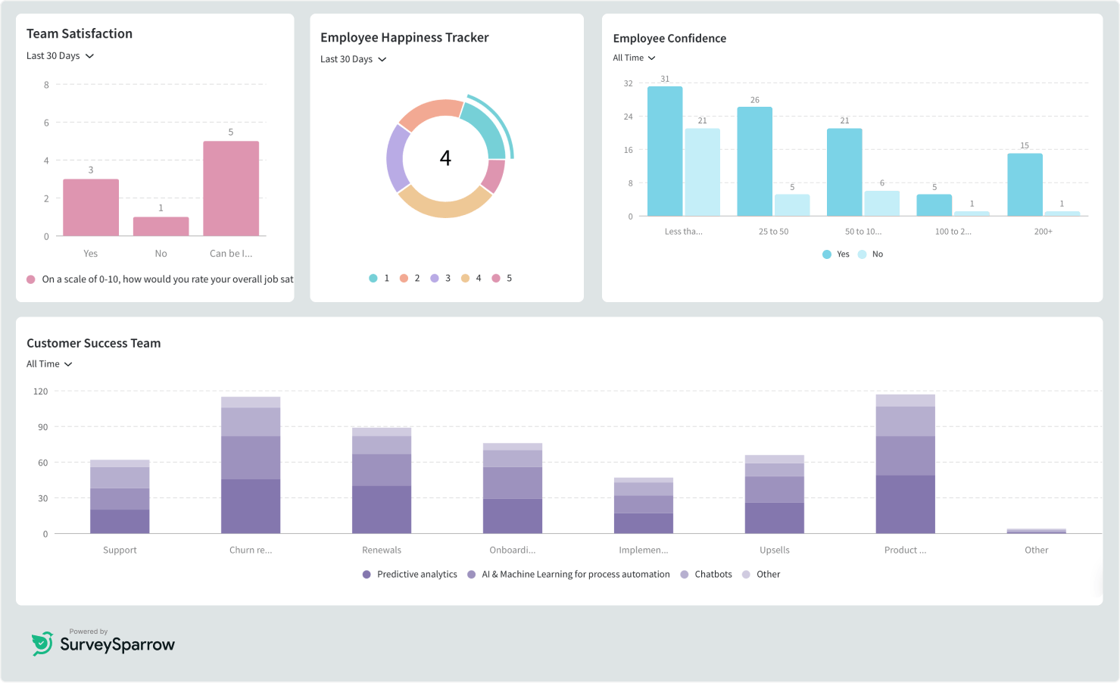Click the Support stacked bar

(x=120, y=497)
